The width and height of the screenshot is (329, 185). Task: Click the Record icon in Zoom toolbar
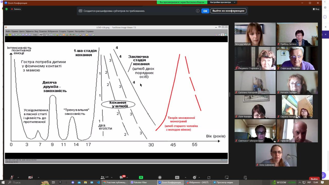pyautogui.click(x=160, y=177)
